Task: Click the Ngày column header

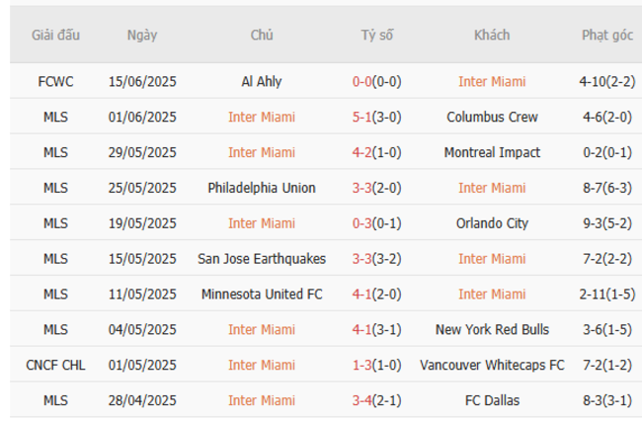Action: tap(142, 36)
